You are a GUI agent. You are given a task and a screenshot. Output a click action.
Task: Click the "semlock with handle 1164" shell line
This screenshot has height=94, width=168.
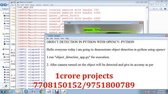[x=59, y=13]
